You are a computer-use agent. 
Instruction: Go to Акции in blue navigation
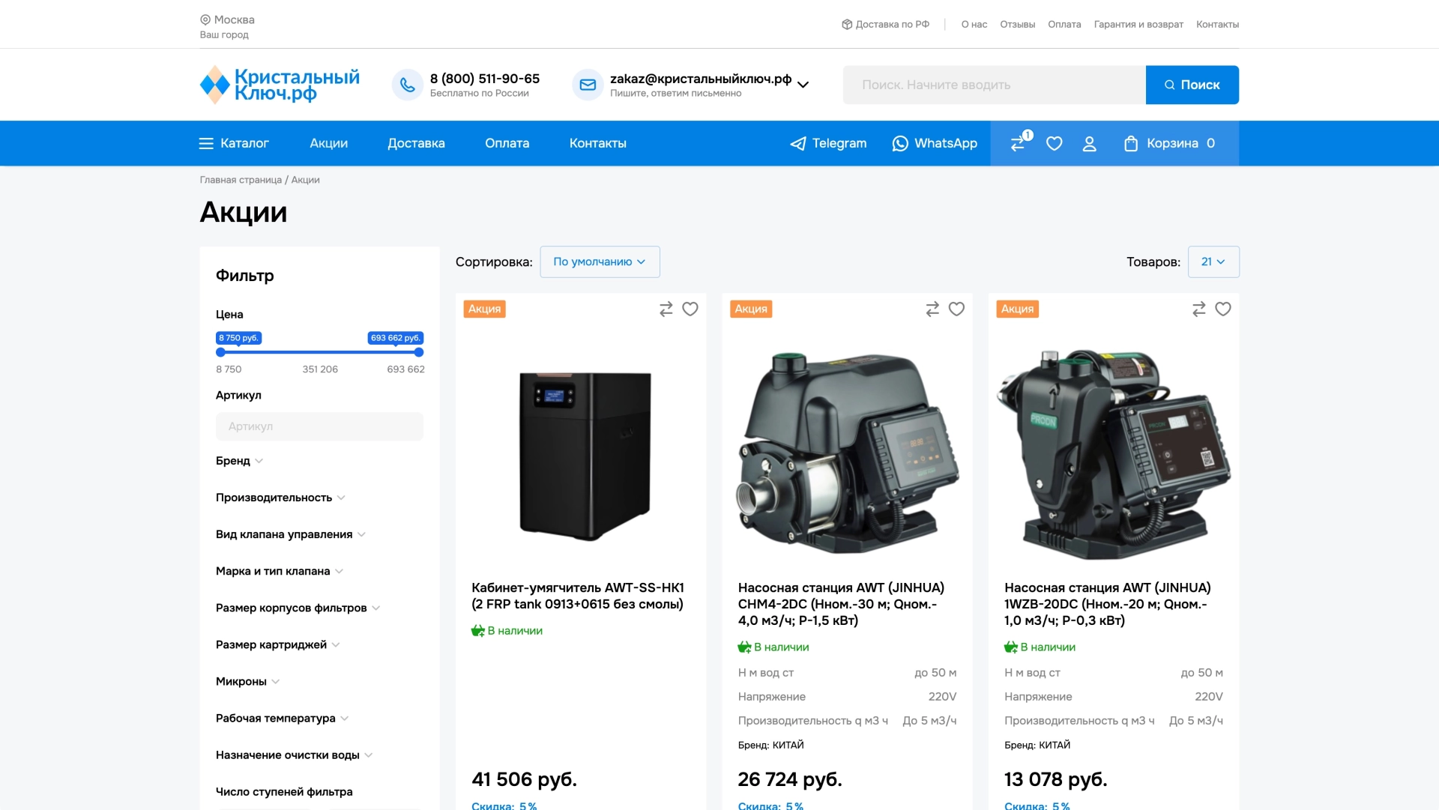tap(329, 143)
